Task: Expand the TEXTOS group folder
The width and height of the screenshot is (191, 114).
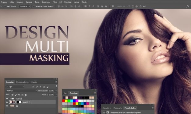Action: [10, 99]
